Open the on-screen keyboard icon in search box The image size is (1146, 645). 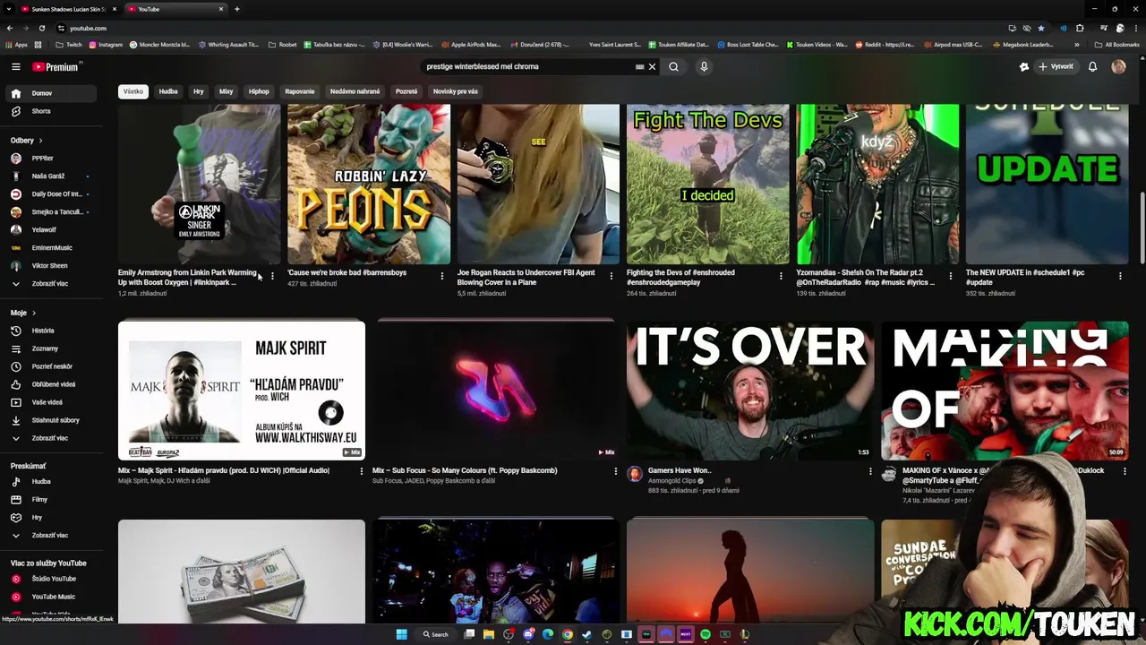639,66
